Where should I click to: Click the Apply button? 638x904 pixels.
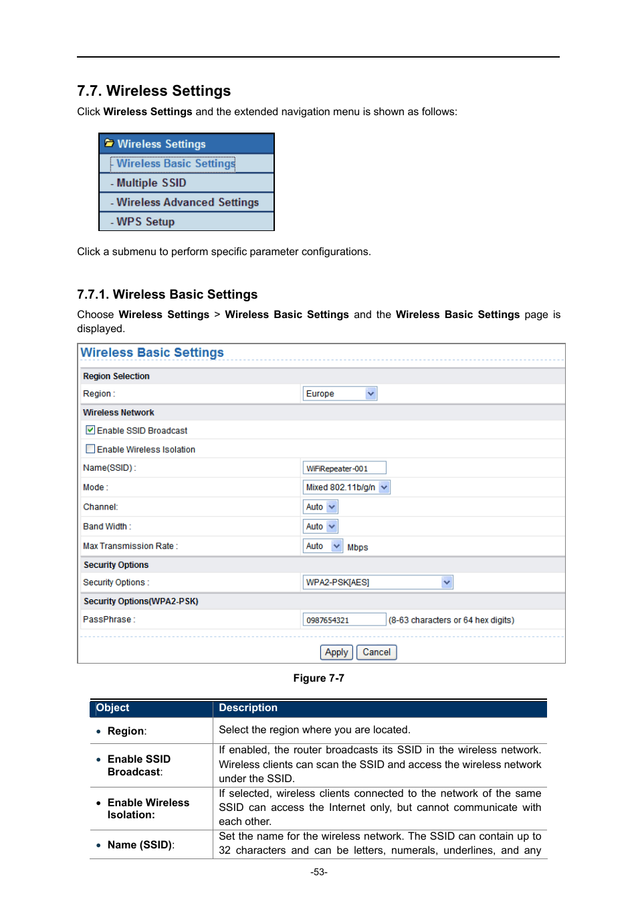click(336, 652)
